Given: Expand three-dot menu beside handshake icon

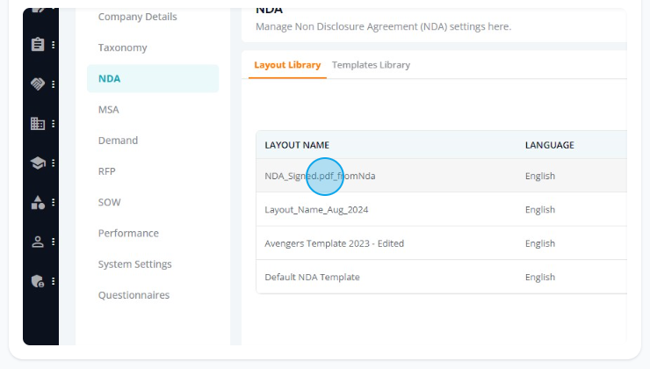Looking at the screenshot, I should 53,84.
